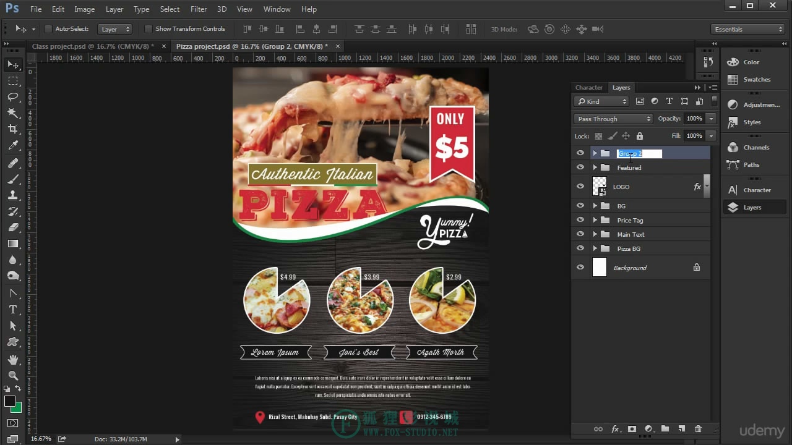Edit the layer Opacity value field

coord(694,119)
